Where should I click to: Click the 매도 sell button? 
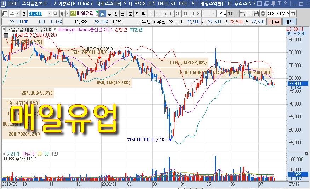pyautogui.click(x=289, y=22)
